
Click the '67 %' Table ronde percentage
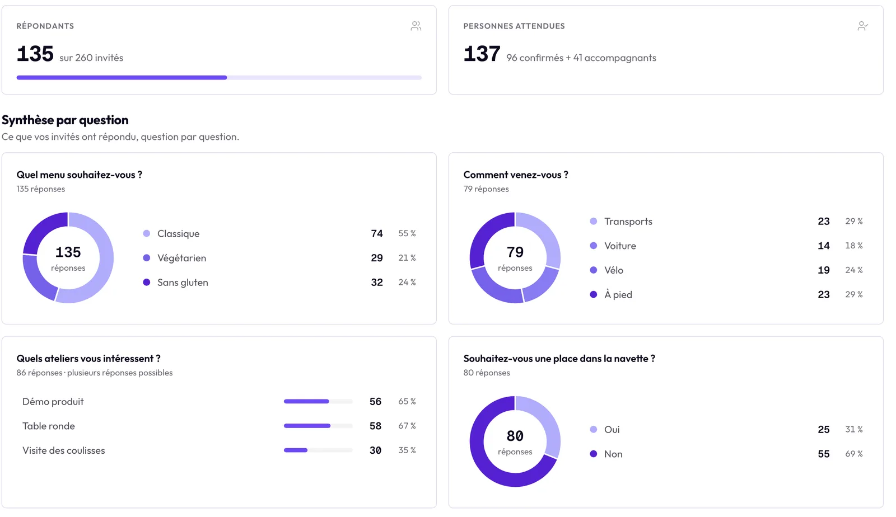point(407,426)
